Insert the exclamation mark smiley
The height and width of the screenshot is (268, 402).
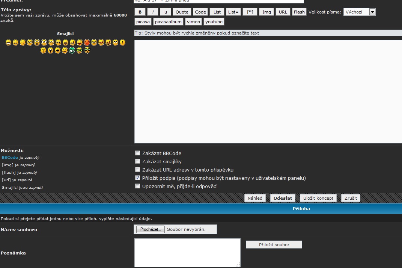122,43
